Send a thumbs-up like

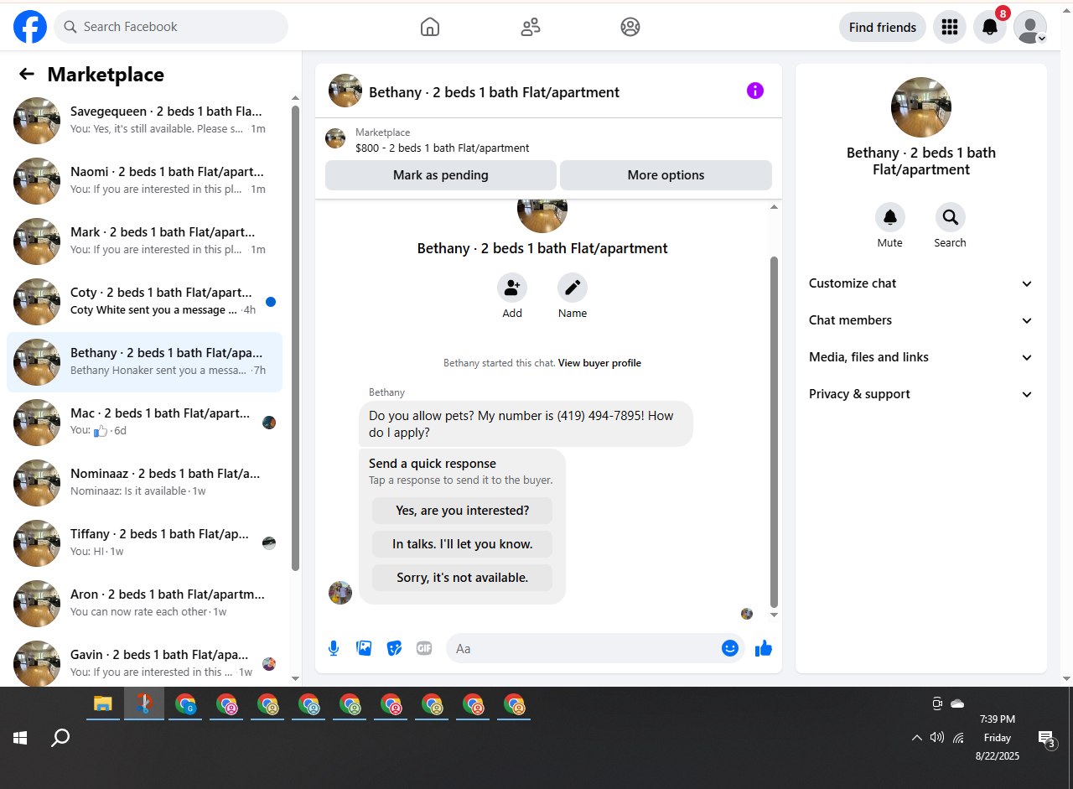pos(763,648)
